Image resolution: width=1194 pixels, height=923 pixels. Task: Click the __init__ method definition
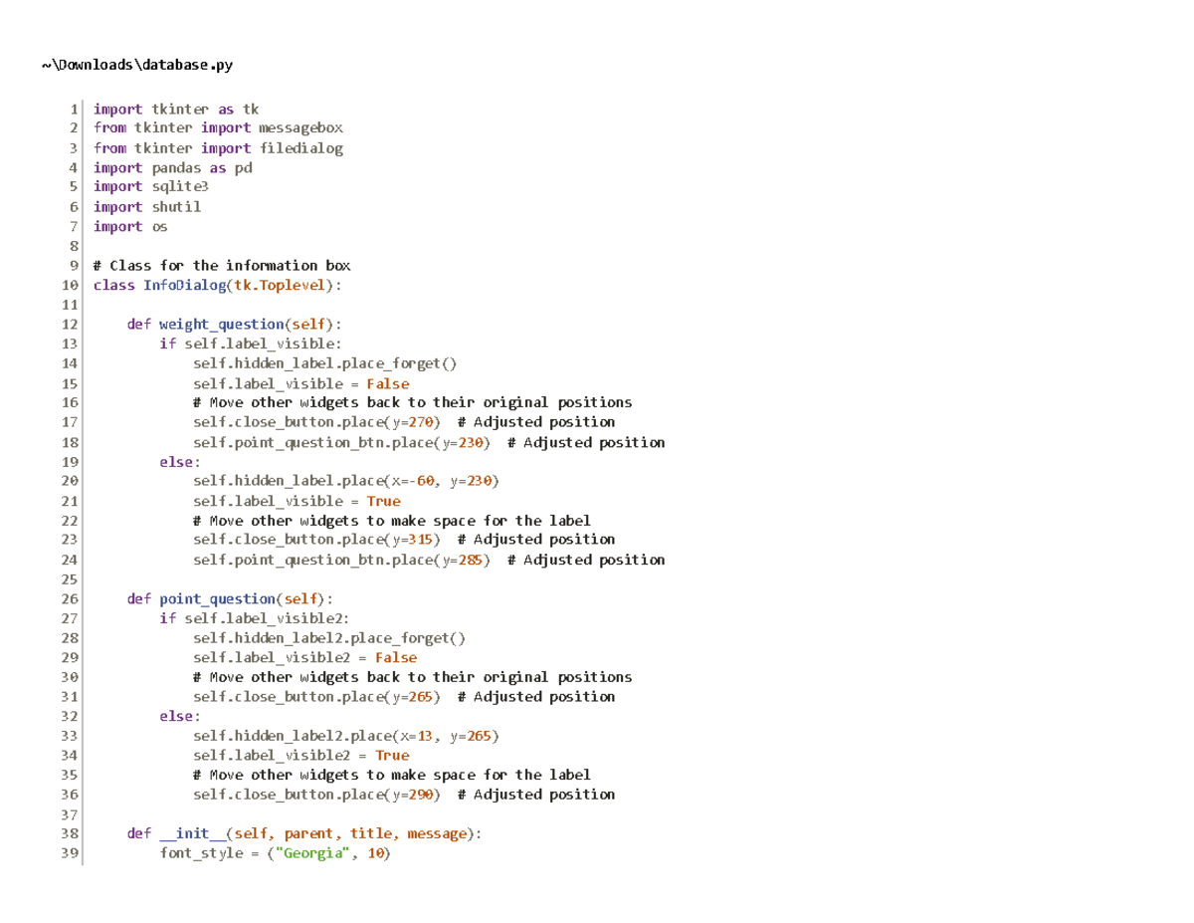pos(192,833)
